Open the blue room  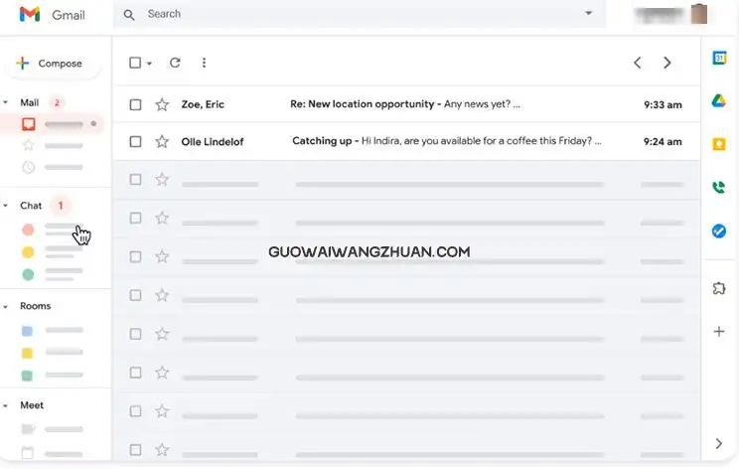click(x=28, y=331)
